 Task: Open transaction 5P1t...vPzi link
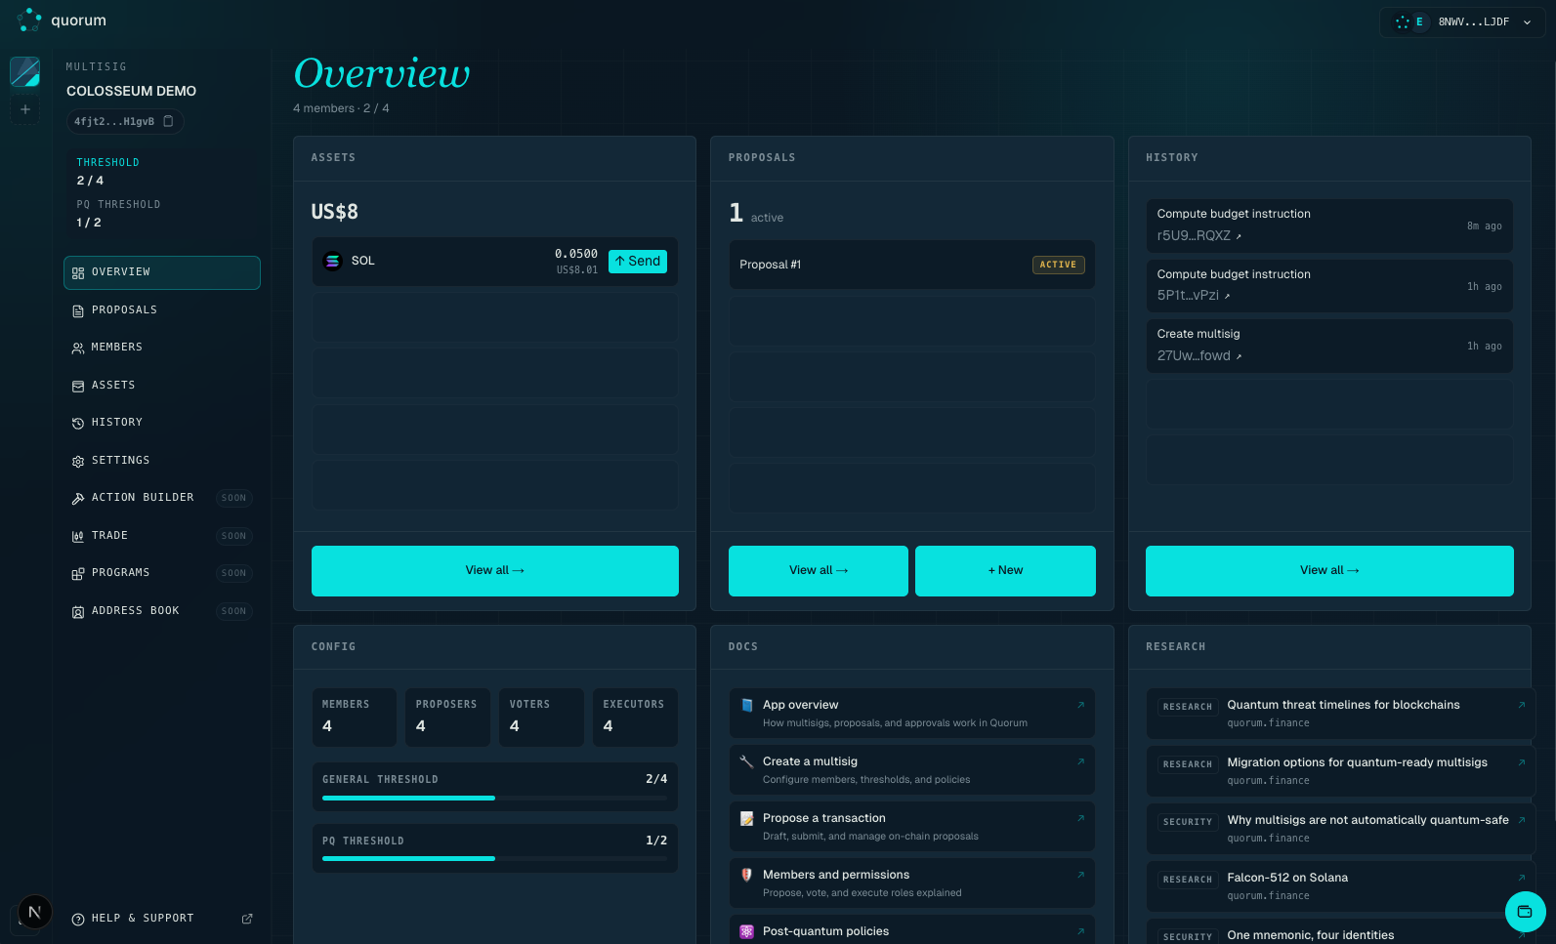pos(1194,296)
